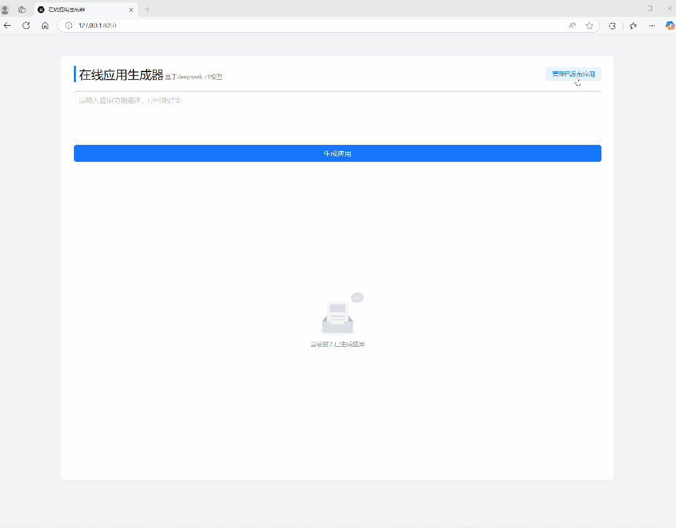The image size is (676, 528).
Task: Click the blue 生成应用 button
Action: tap(338, 154)
